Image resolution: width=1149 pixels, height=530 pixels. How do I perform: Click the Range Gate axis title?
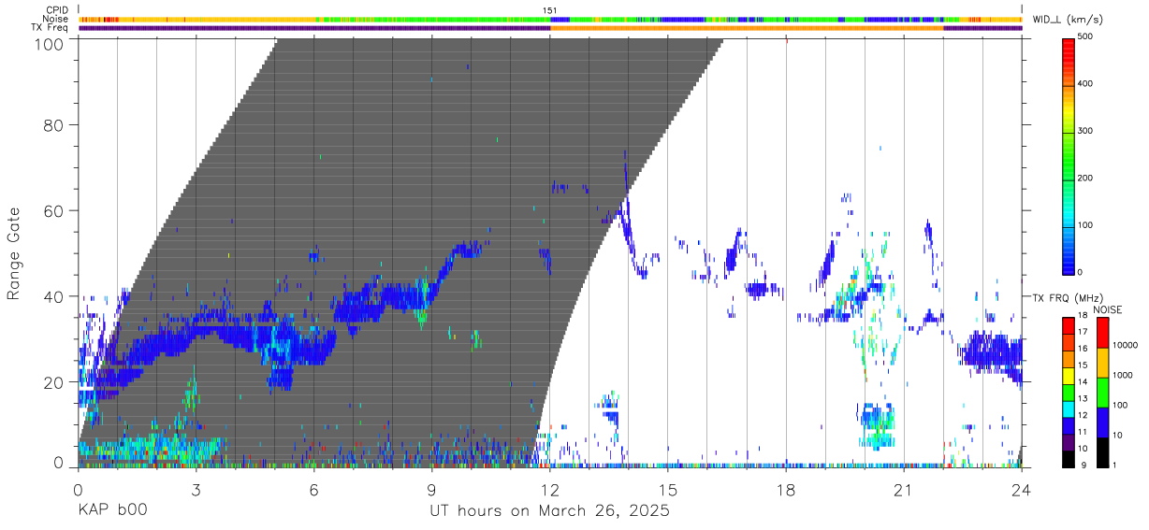coord(15,252)
